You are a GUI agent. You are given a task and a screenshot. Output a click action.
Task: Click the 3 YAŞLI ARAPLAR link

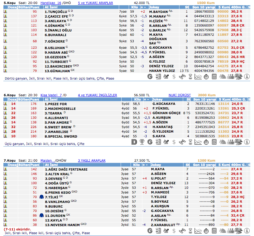pos(92,160)
